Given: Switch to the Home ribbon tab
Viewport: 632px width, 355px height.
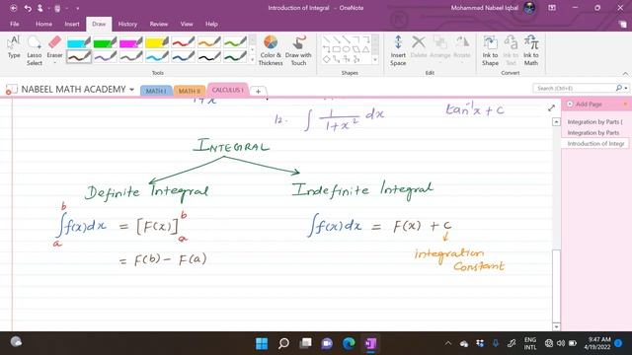Looking at the screenshot, I should point(43,24).
